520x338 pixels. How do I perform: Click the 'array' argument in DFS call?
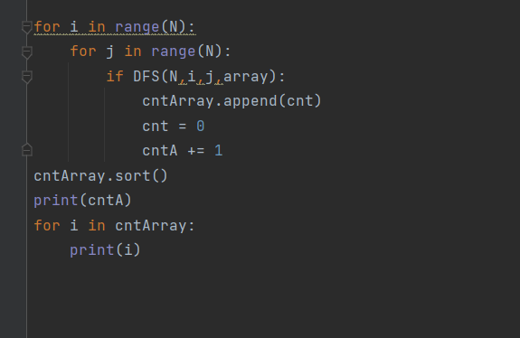(x=246, y=77)
